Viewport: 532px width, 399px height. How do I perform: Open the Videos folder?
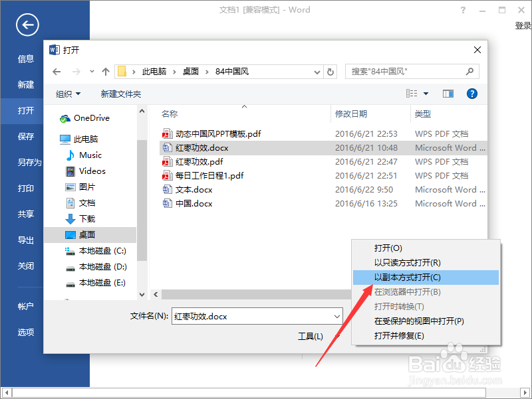[x=86, y=171]
